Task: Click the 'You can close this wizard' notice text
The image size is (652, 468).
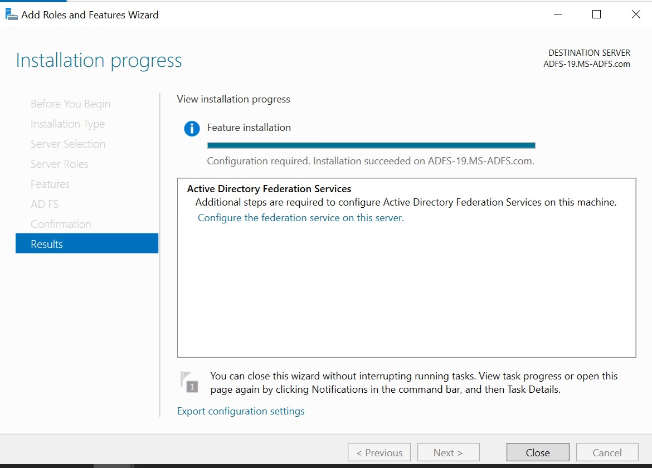Action: (413, 383)
